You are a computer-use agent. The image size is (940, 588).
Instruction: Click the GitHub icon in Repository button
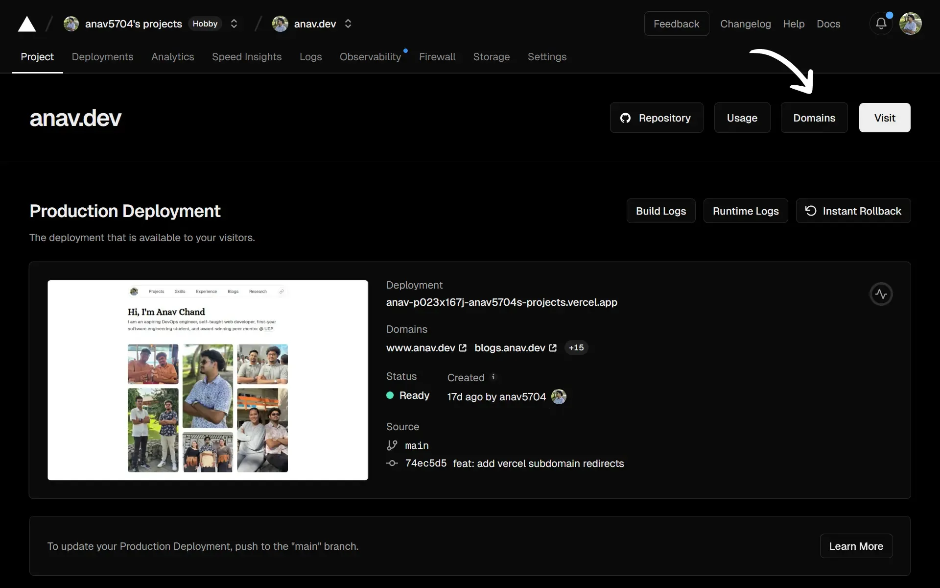pos(626,118)
